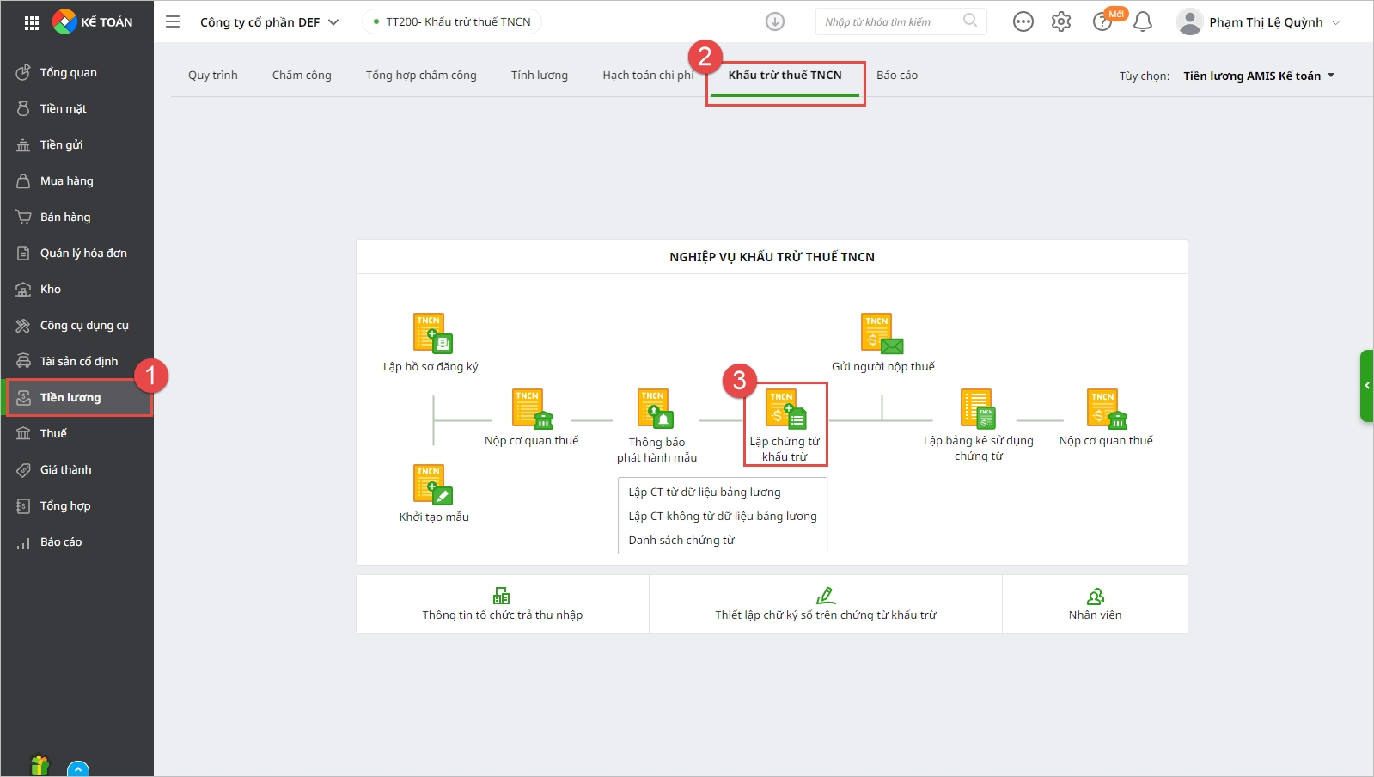The width and height of the screenshot is (1374, 777).
Task: Open the Lập hồ sơ đăng ký icon
Action: [x=432, y=333]
